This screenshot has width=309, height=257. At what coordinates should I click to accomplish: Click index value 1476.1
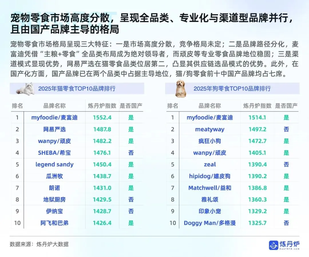pos(102,153)
